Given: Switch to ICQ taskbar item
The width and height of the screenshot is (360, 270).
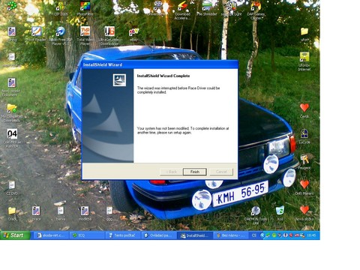Looking at the screenshot, I should [x=87, y=235].
